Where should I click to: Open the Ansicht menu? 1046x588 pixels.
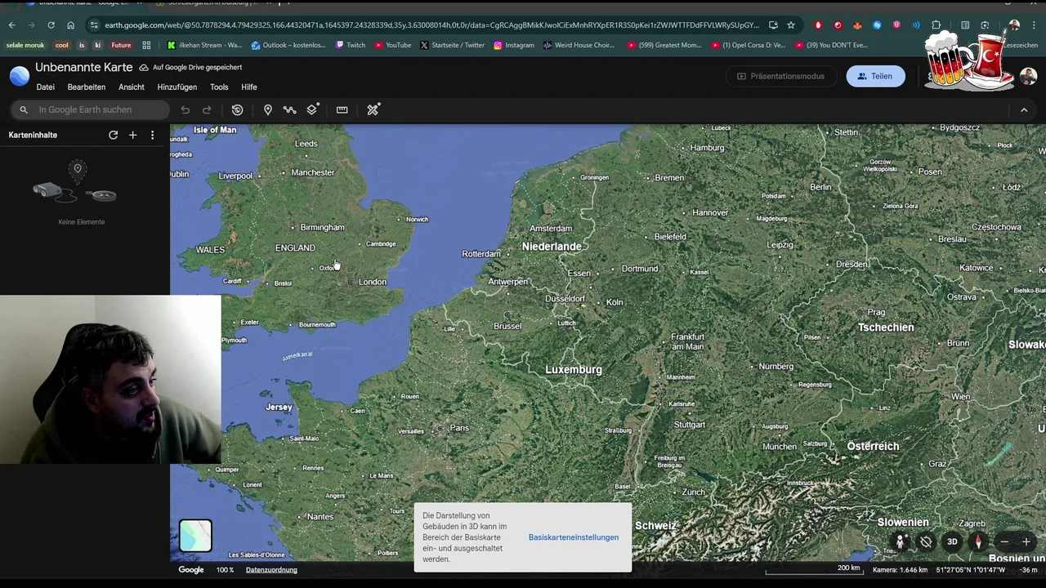pos(132,87)
